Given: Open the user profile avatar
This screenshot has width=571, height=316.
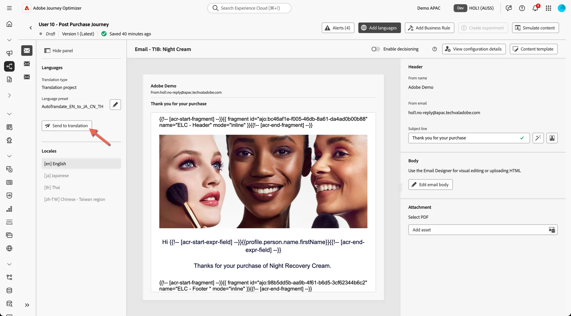Looking at the screenshot, I should click(x=561, y=8).
